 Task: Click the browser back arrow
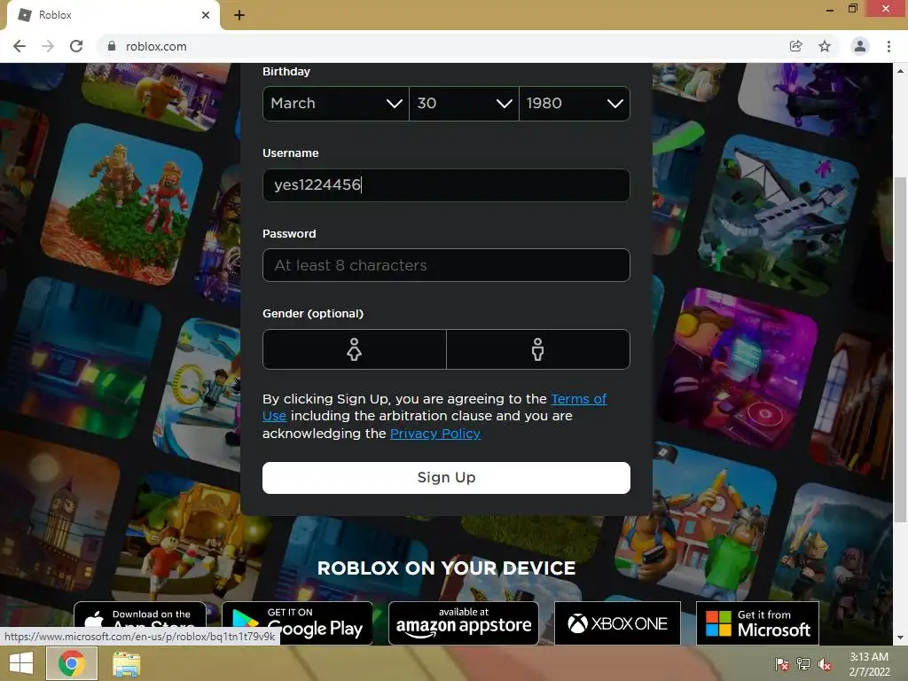(20, 46)
